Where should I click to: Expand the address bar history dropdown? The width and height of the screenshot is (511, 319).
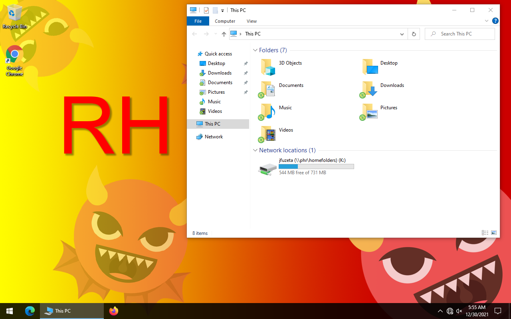pos(402,34)
